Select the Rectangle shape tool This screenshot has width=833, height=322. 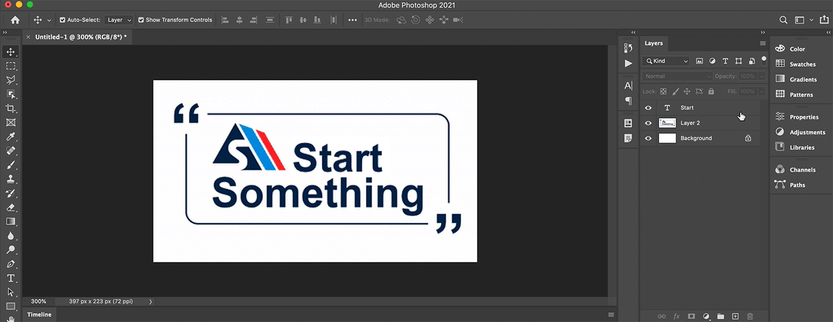pos(11,307)
